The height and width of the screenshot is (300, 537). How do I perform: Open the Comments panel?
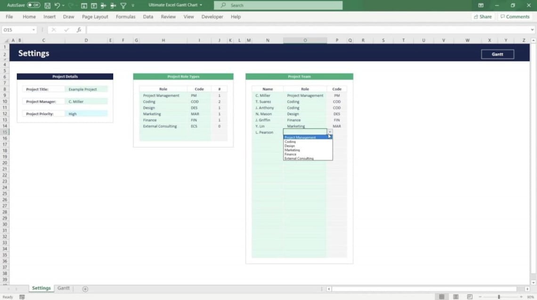click(514, 16)
